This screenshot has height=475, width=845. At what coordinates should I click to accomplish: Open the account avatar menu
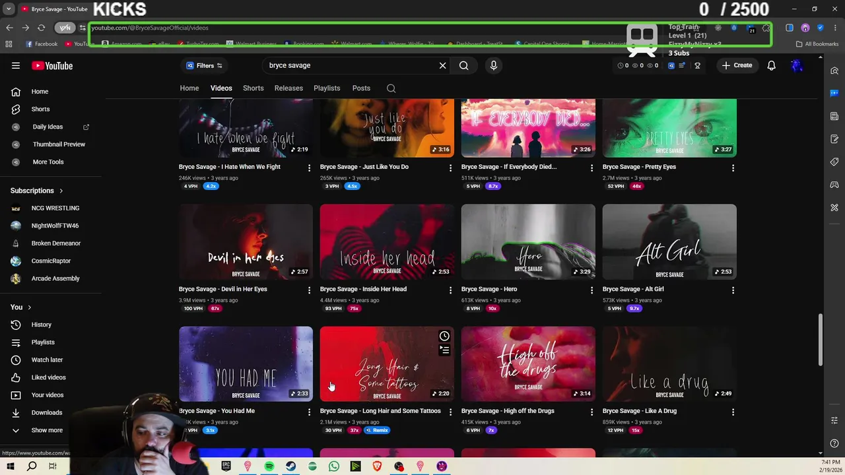[x=797, y=65]
